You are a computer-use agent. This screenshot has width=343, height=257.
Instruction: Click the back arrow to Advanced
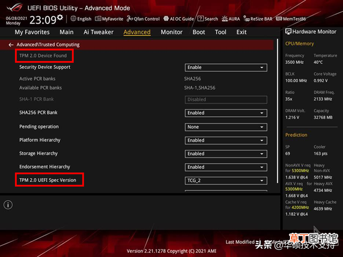pos(11,45)
